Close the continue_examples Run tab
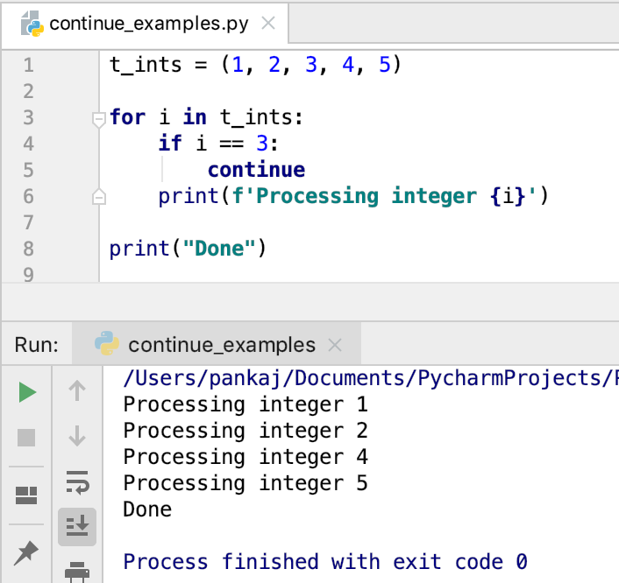This screenshot has height=583, width=619. pos(335,345)
